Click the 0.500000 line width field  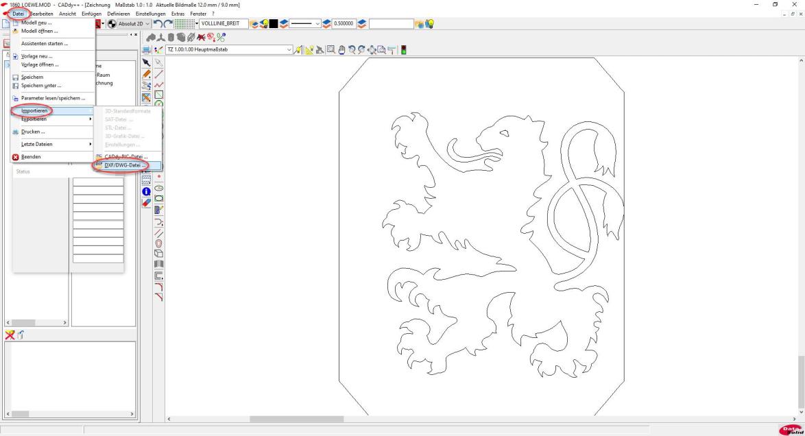coord(344,23)
